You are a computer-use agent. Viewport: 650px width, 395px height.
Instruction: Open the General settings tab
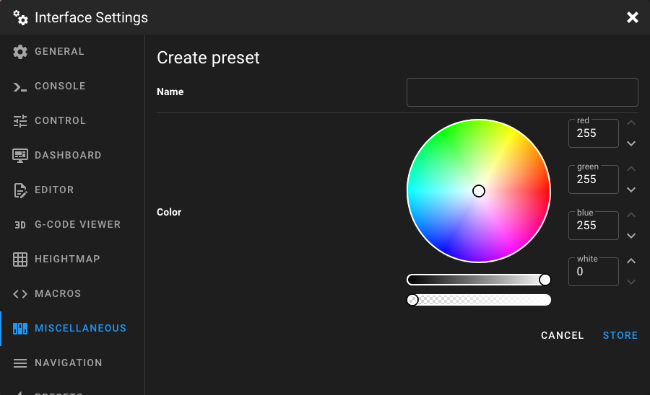pos(72,52)
